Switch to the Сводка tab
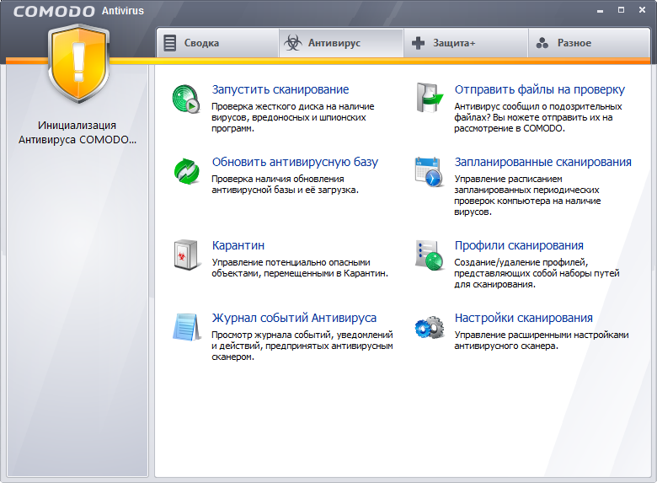This screenshot has width=657, height=483. pos(218,43)
